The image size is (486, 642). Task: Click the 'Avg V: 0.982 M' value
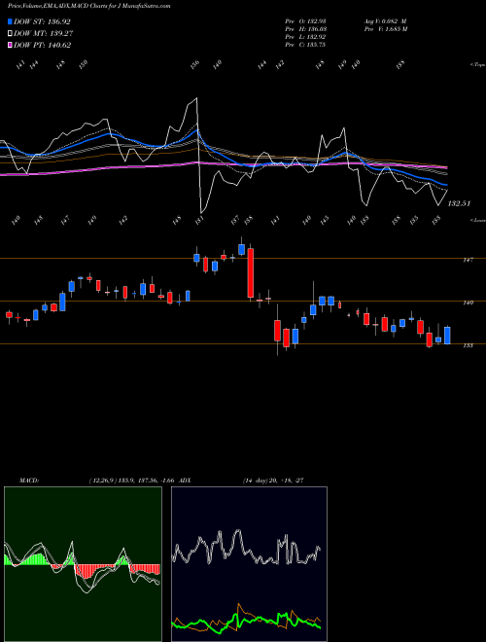(385, 20)
